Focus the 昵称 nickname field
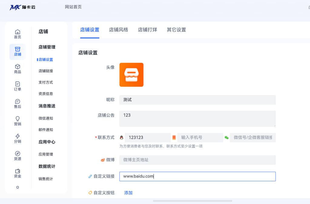310x204 pixels. 197,100
